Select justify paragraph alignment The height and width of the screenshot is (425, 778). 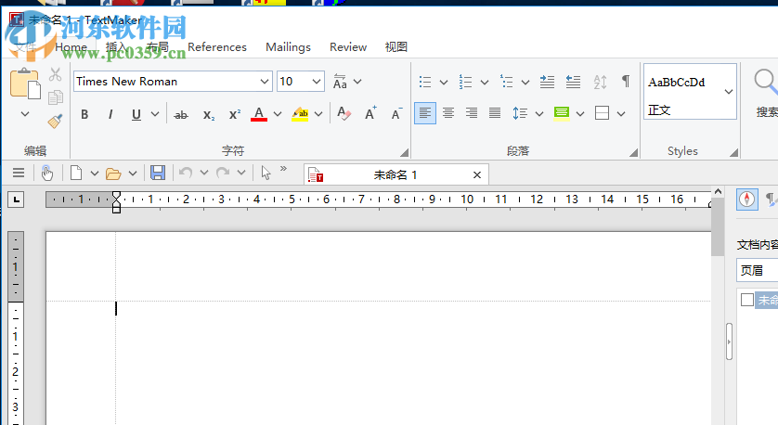[495, 113]
